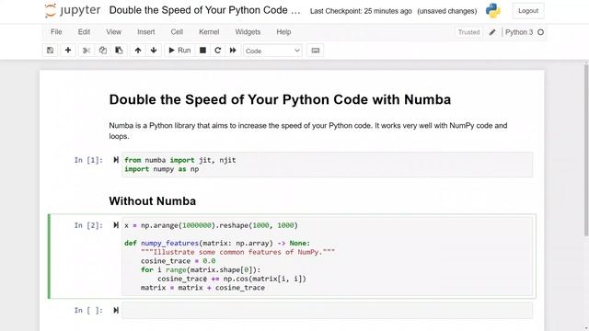Viewport: 589px width, 331px height.
Task: Run cell In [2] via its run icon
Action: point(116,225)
